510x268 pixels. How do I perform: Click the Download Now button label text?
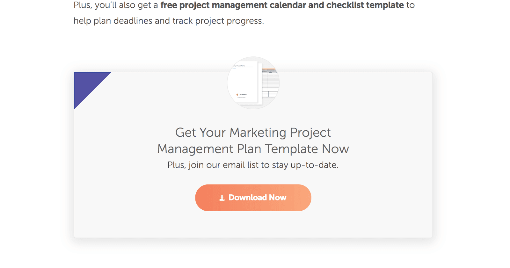pos(257,198)
